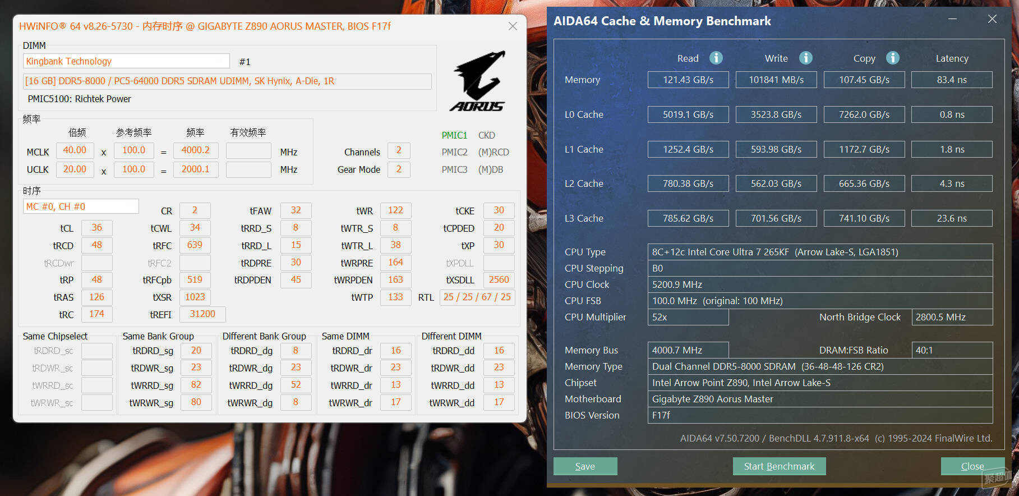Viewport: 1019px width, 496px height.
Task: Click the tFAW value 32
Action: tap(296, 210)
